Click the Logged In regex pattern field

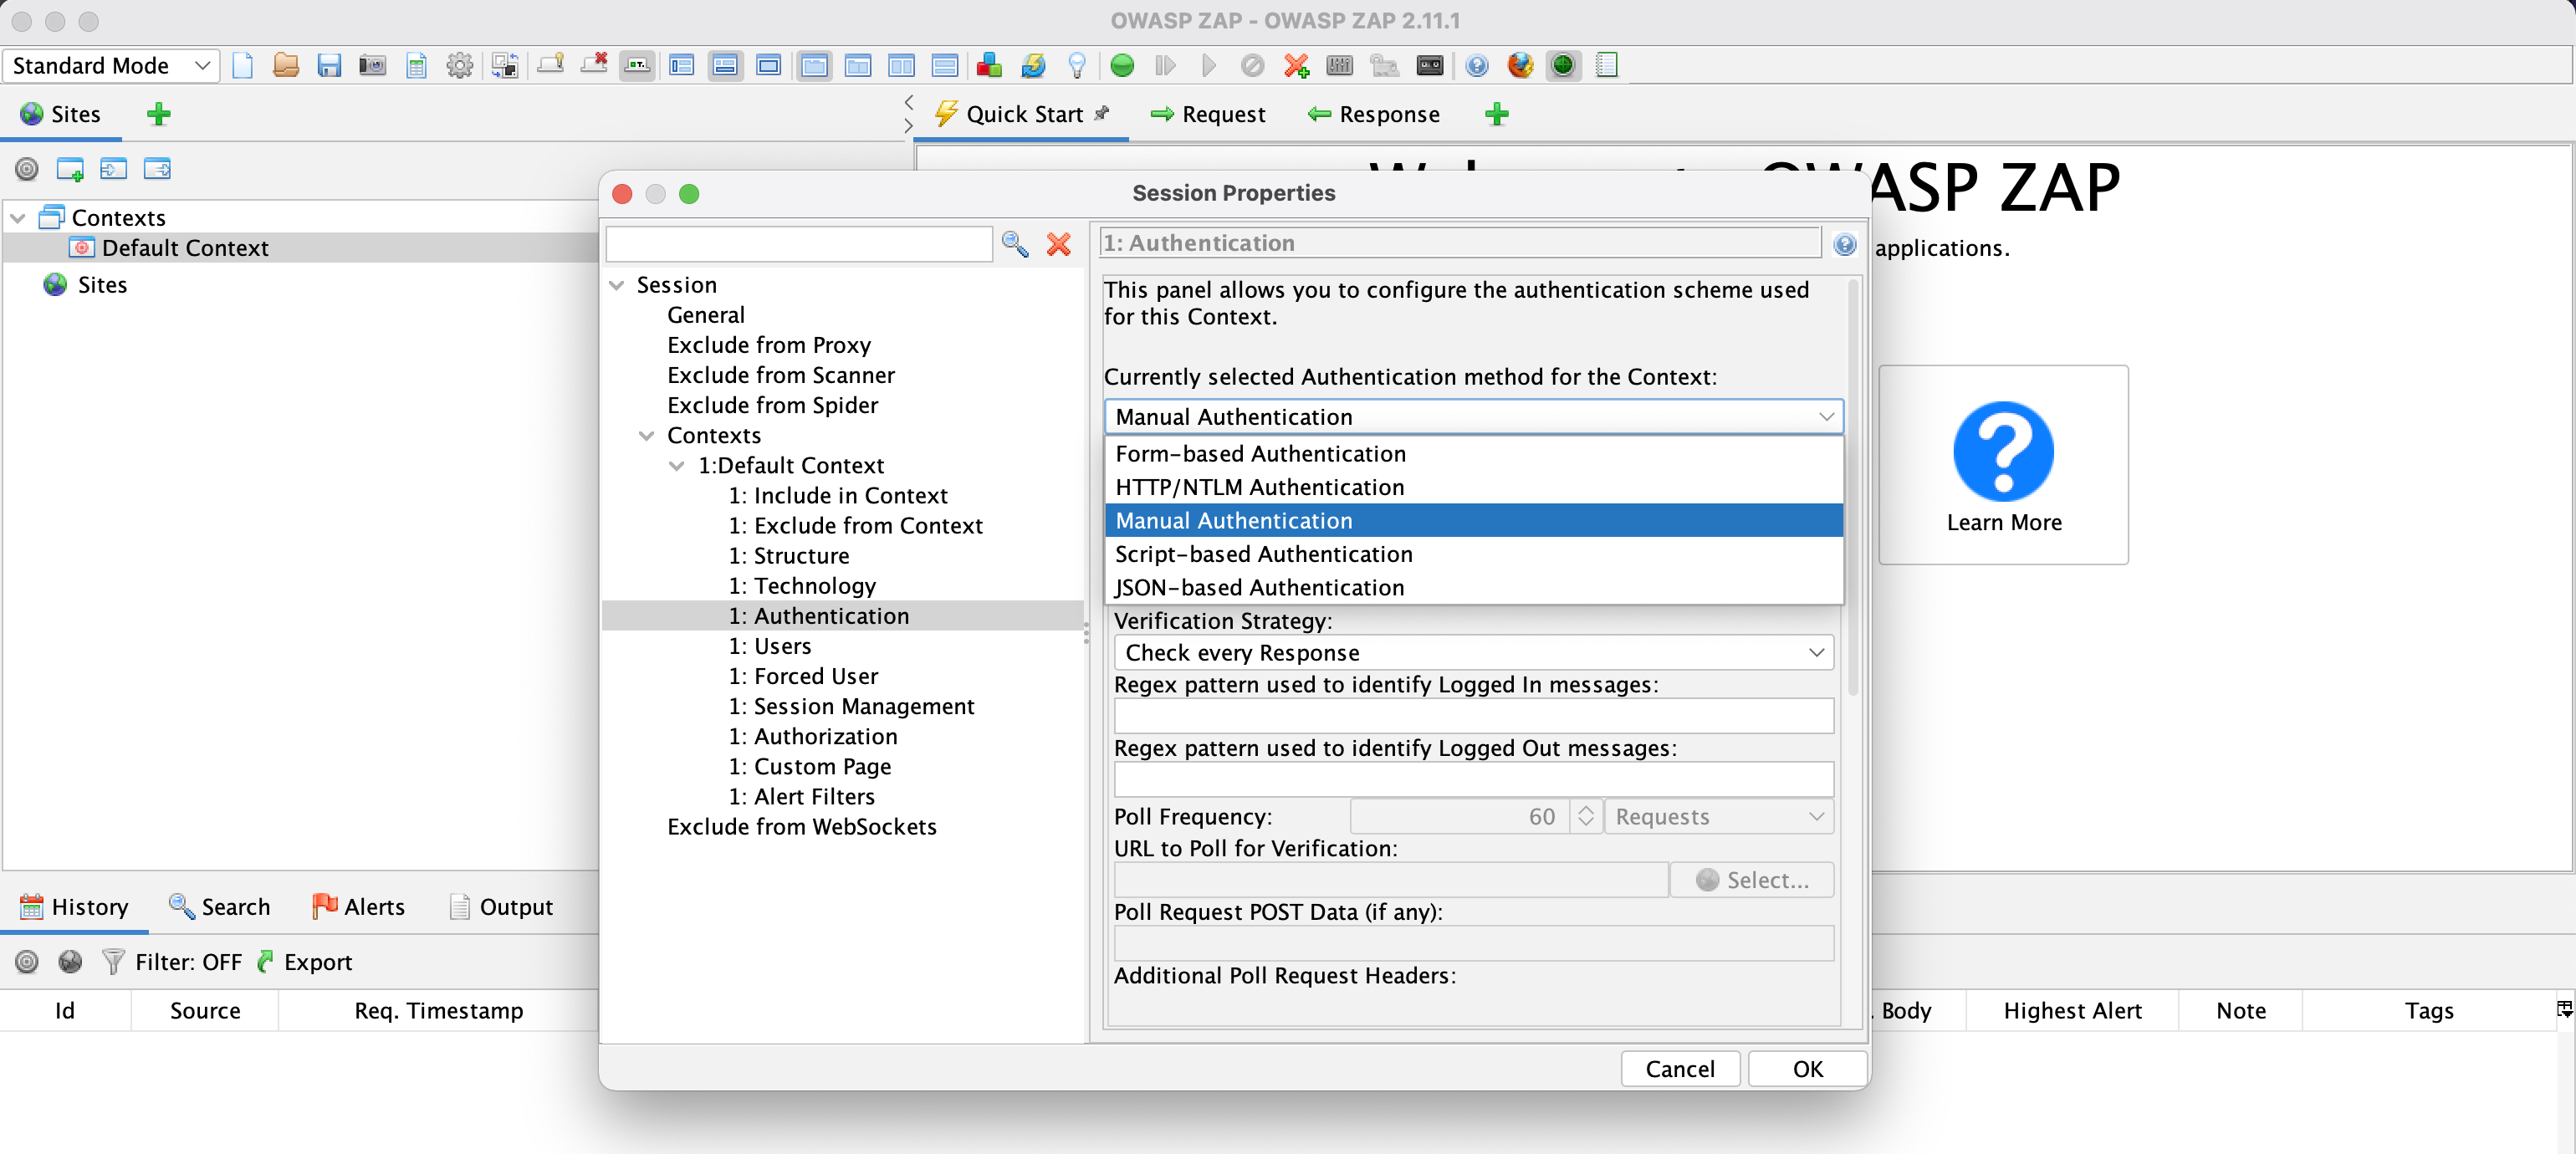[x=1472, y=716]
